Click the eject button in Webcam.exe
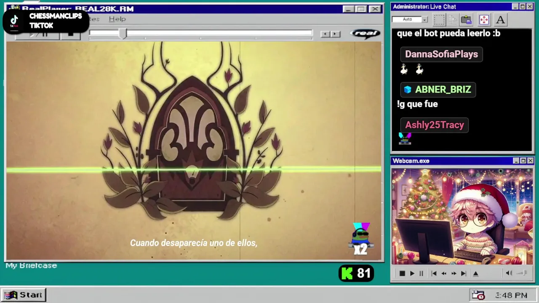Screen dimensions: 539x303 [x=476, y=274]
